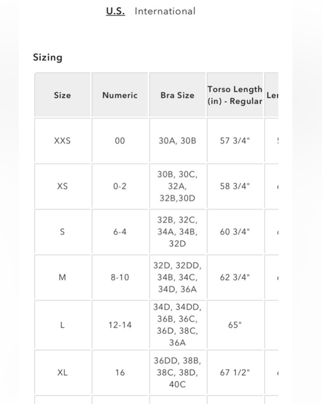Image resolution: width=322 pixels, height=404 pixels.
Task: Click the 8-10 numeric size cell
Action: pyautogui.click(x=120, y=277)
